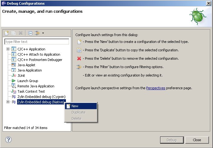Image resolution: width=213 pixels, height=148 pixels.
Task: Expand the Zylin Embedded debug (Native) node
Action: click(x=8, y=102)
